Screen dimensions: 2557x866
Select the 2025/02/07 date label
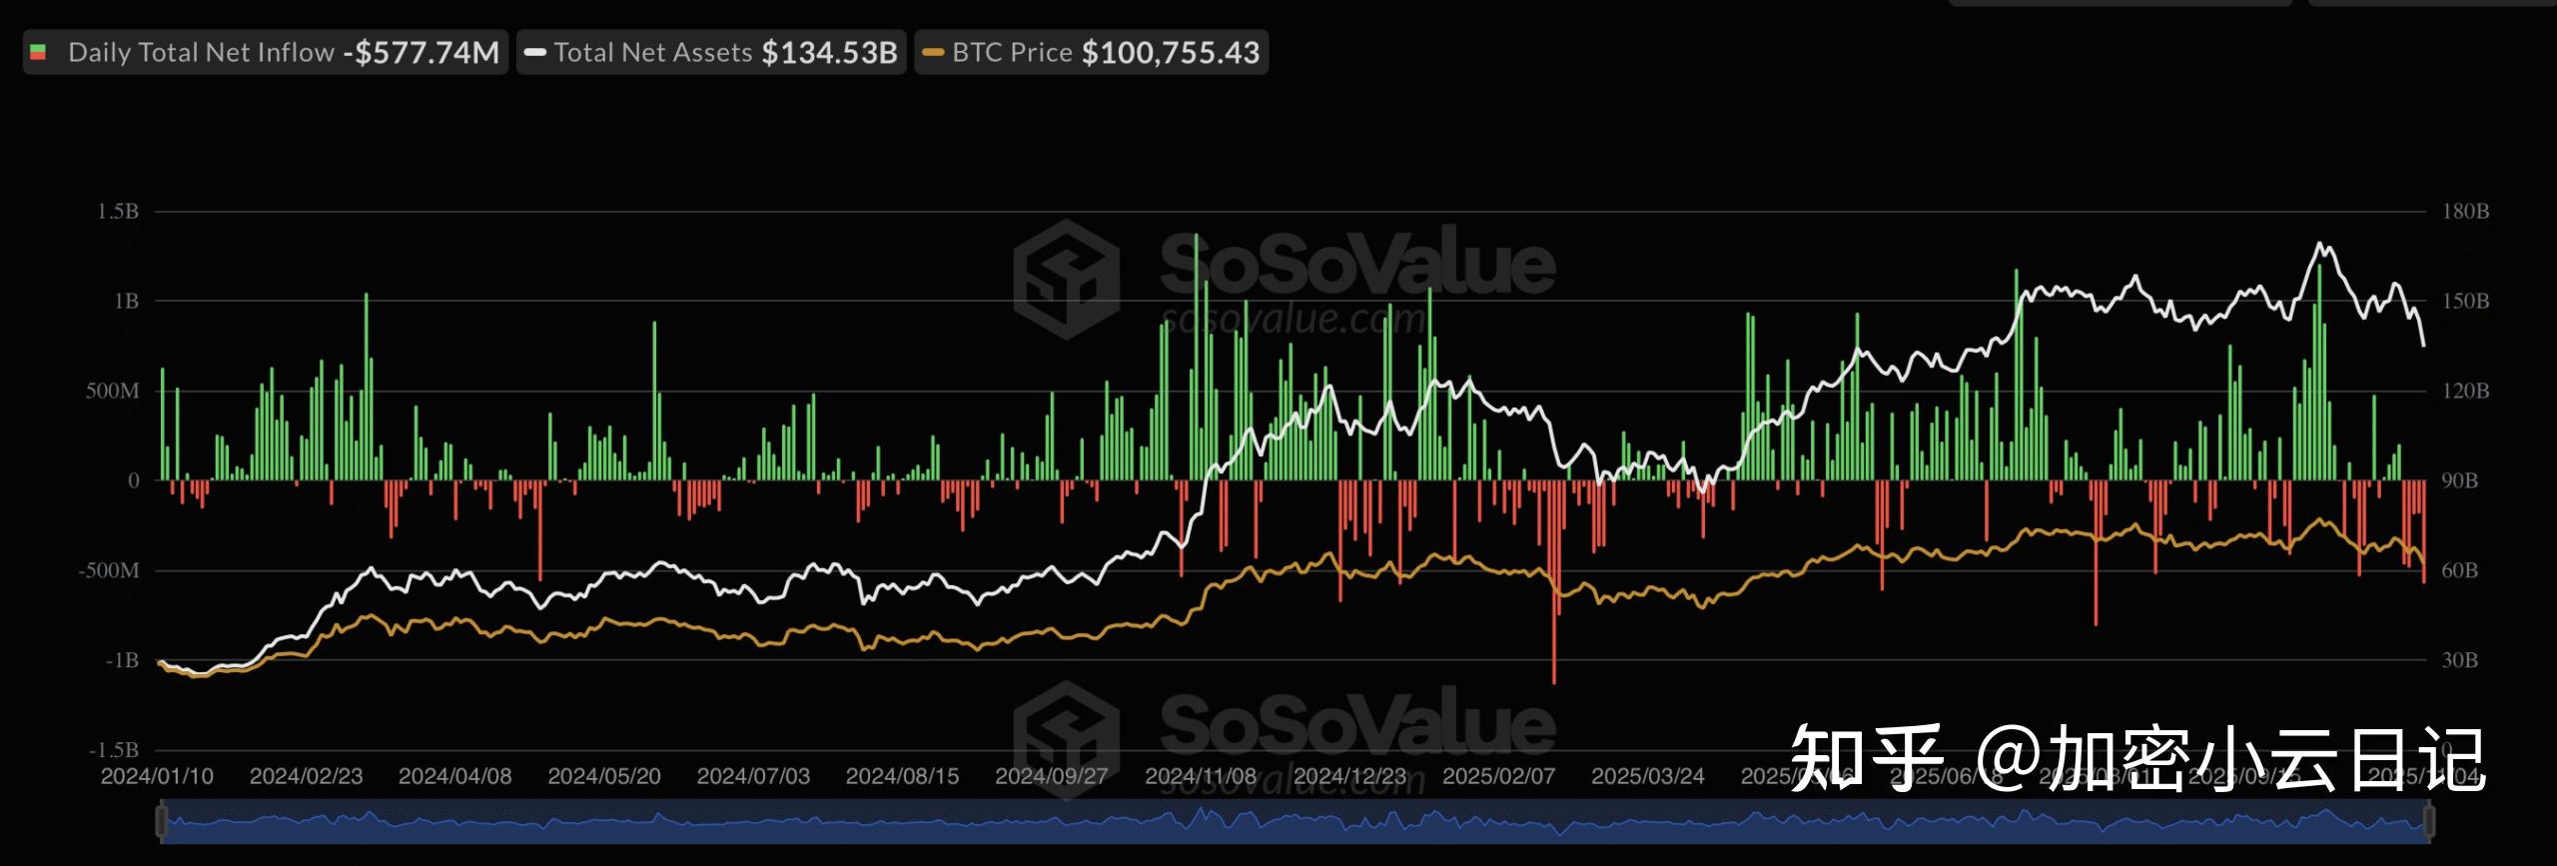pos(1498,776)
